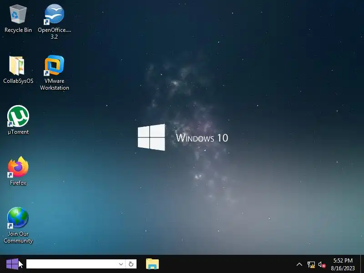
Task: Open the Recycle Bin desktop icon
Action: [x=18, y=19]
